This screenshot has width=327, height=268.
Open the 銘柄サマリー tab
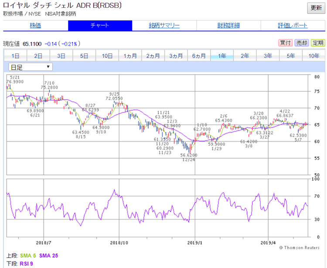tap(164, 26)
